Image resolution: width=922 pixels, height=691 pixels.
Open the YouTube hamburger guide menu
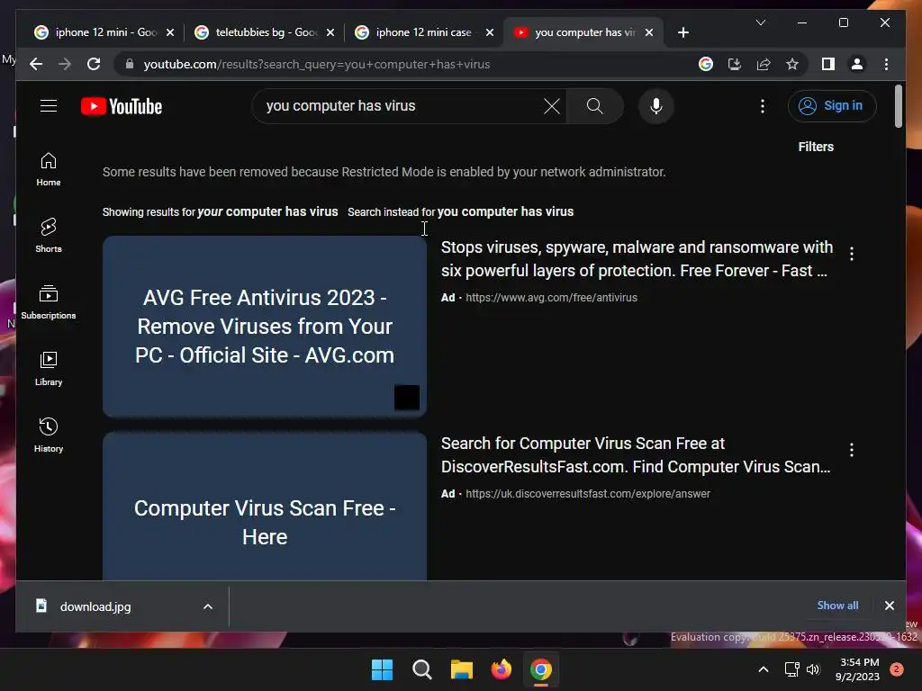point(49,106)
